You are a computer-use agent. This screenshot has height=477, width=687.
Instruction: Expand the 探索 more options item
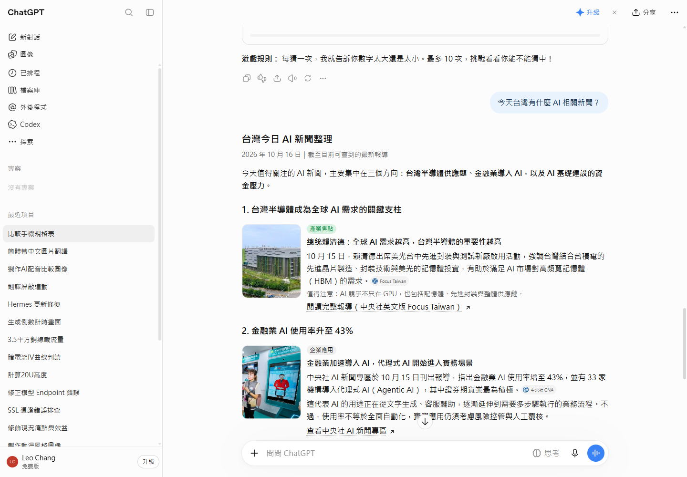click(x=79, y=142)
